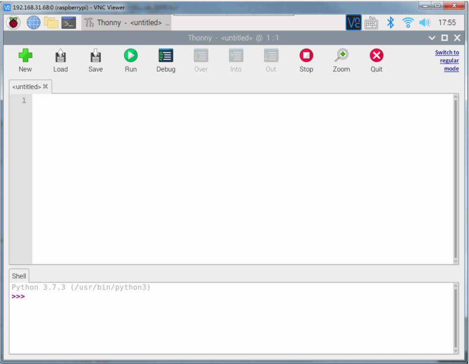The image size is (469, 364).
Task: Click at the shell >>> prompt line
Action: [x=231, y=297]
